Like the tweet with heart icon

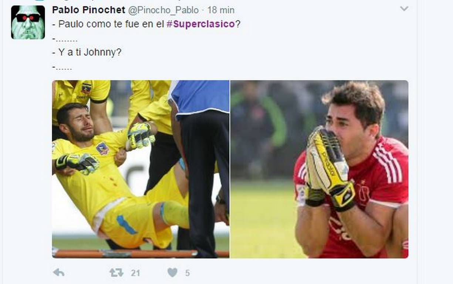[x=172, y=273]
